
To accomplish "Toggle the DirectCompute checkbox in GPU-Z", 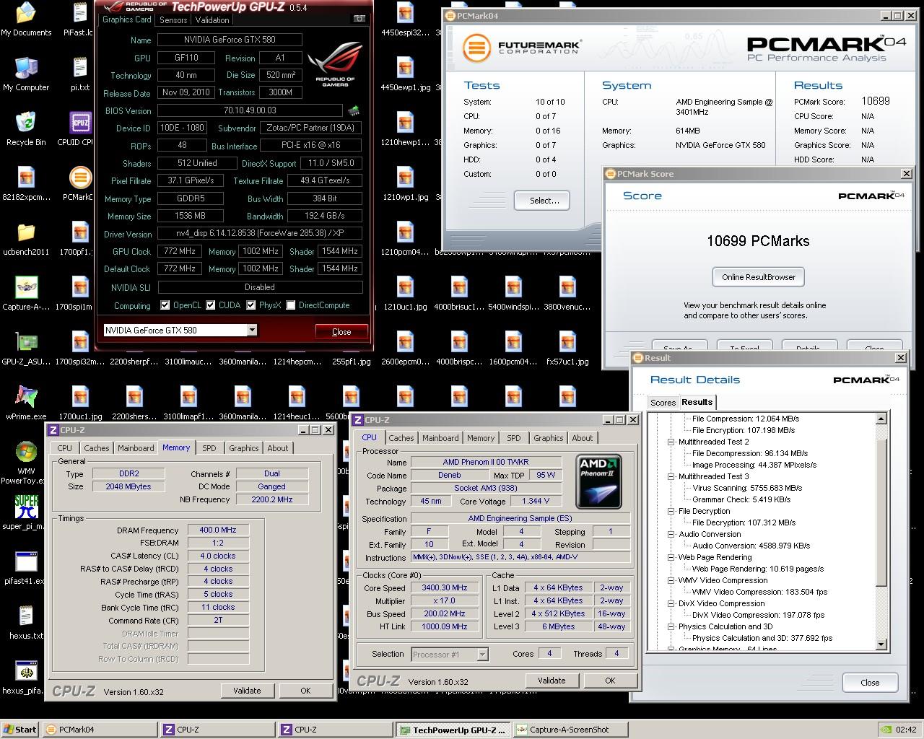I will [x=290, y=305].
